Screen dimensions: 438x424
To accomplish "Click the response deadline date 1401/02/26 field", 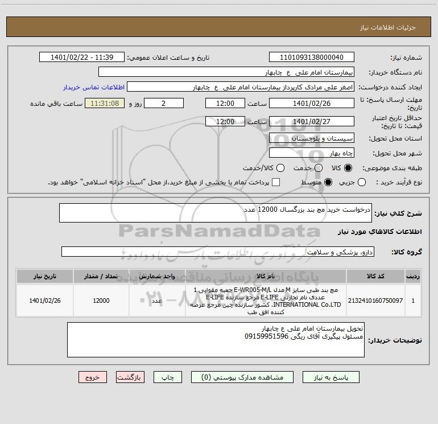I will [312, 103].
